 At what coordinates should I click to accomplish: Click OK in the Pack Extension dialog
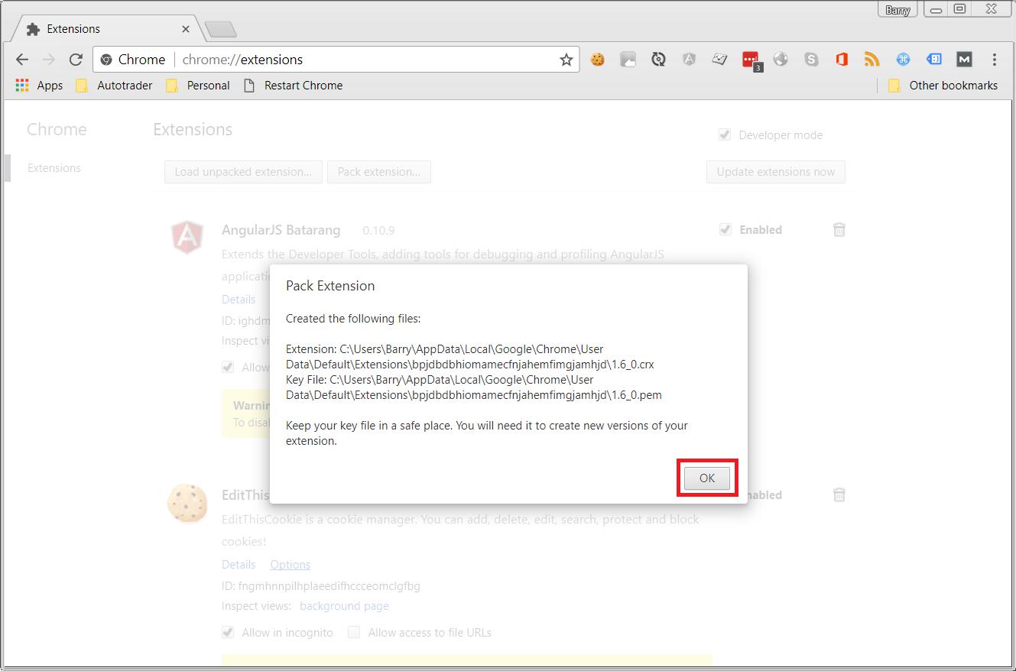pyautogui.click(x=707, y=478)
